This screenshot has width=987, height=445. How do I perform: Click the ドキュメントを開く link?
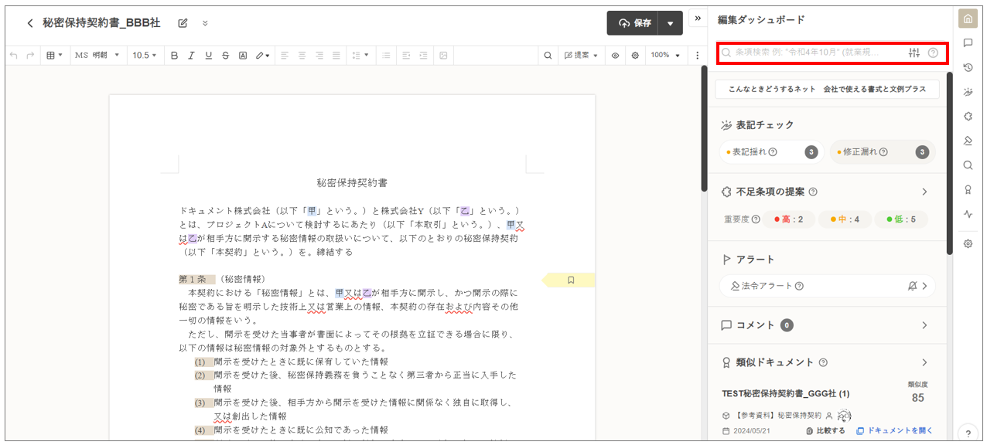[895, 430]
